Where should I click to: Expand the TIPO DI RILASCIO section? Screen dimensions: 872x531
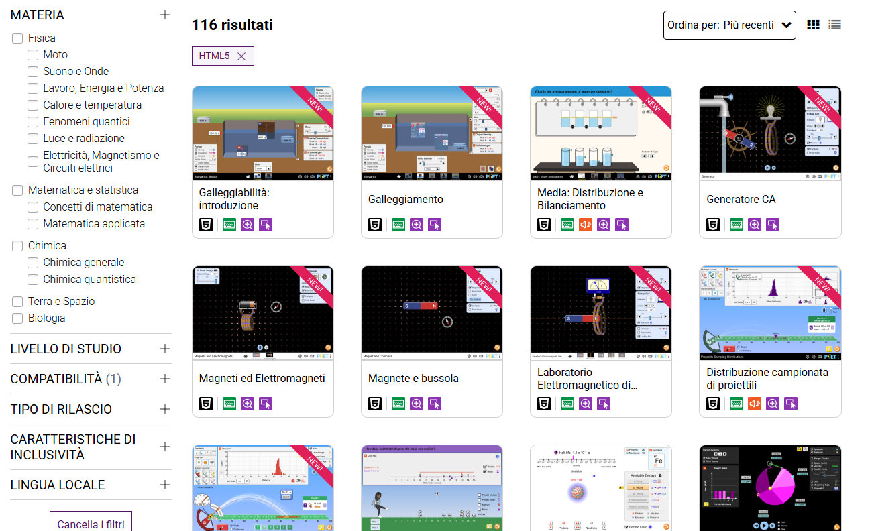click(165, 409)
